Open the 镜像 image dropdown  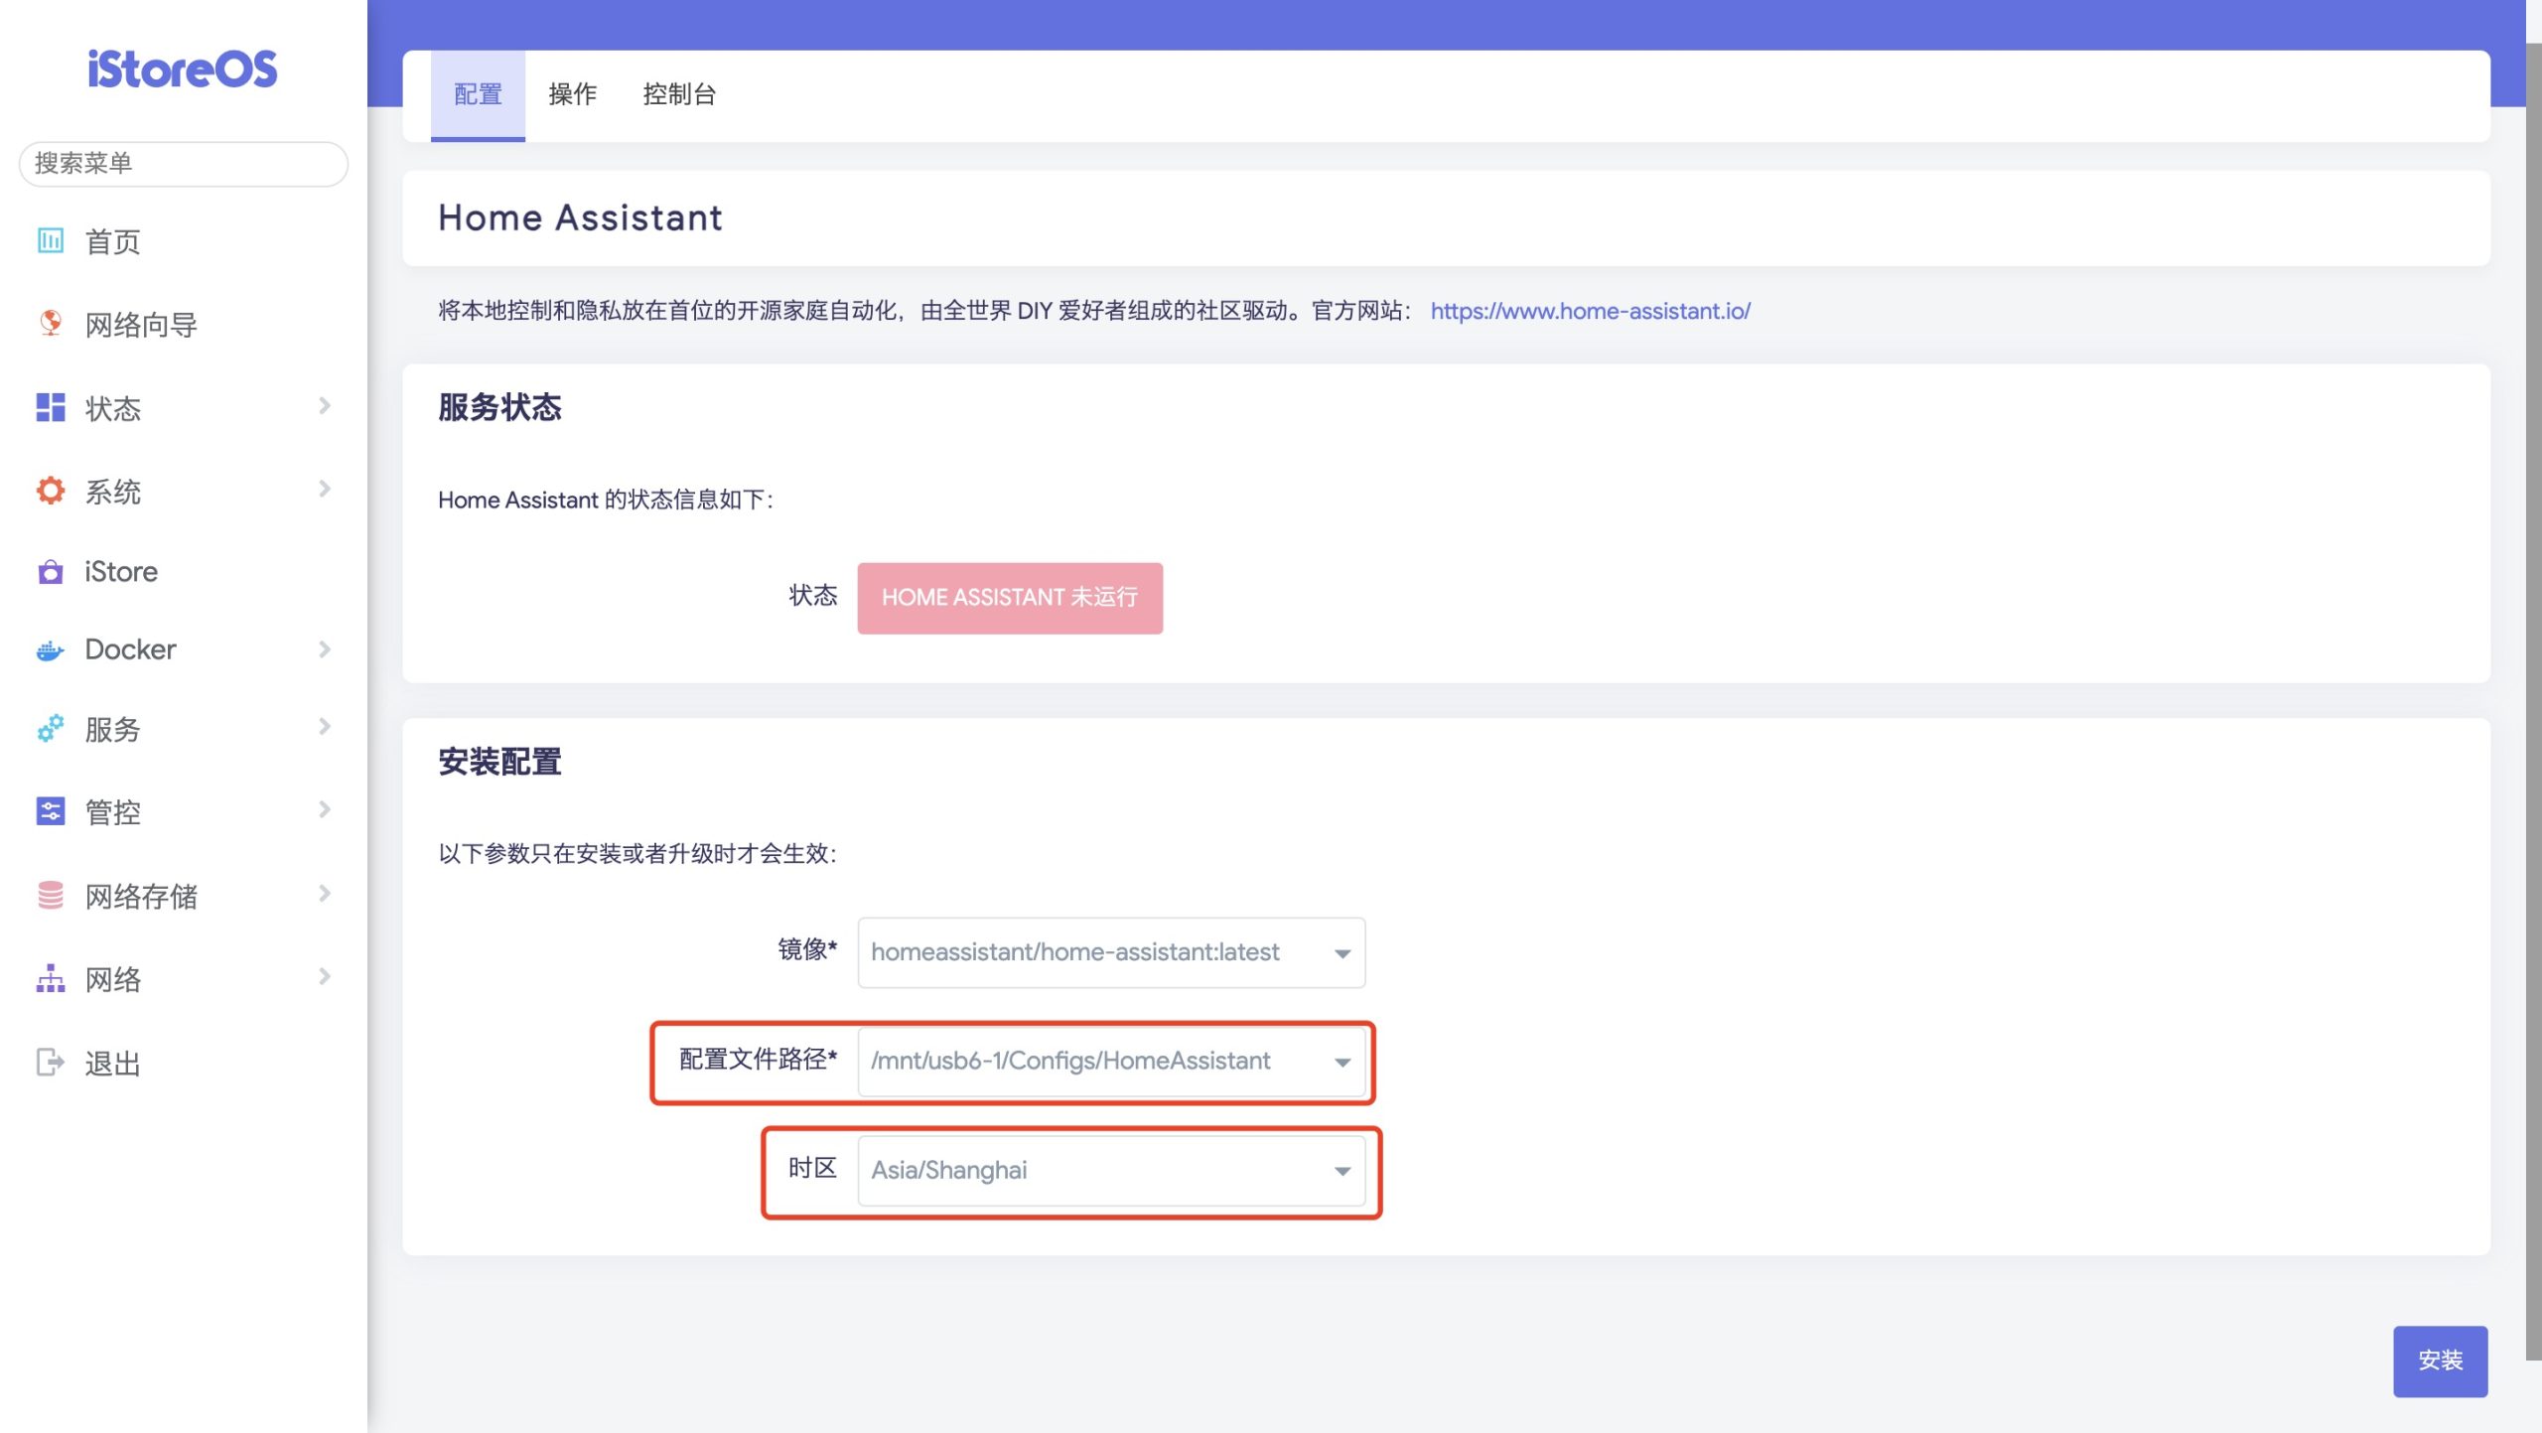pyautogui.click(x=1111, y=952)
